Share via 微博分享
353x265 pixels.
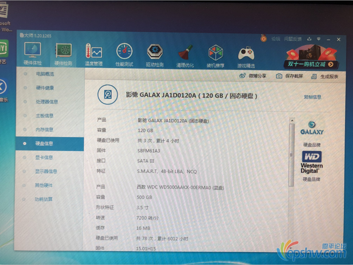coord(253,76)
